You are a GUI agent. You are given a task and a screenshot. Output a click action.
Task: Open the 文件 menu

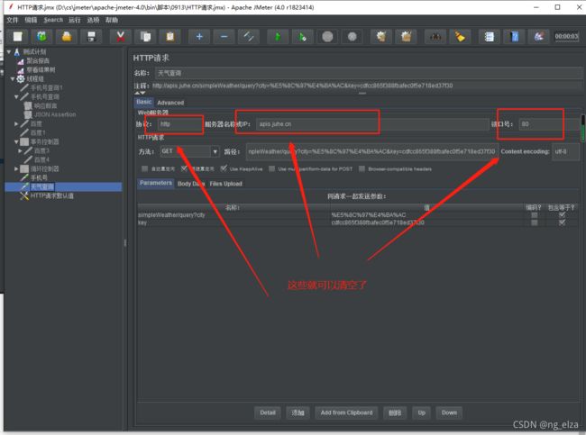tap(13, 20)
